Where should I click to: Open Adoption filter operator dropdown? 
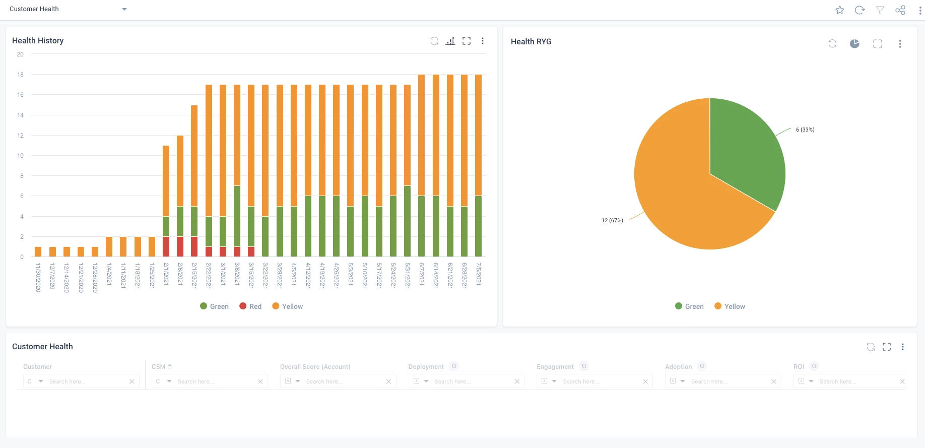683,381
